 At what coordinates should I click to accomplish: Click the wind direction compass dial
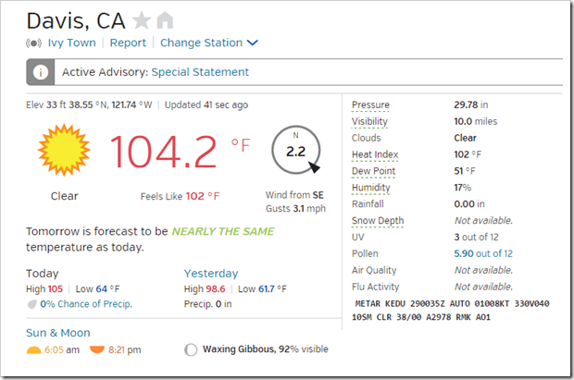point(295,152)
